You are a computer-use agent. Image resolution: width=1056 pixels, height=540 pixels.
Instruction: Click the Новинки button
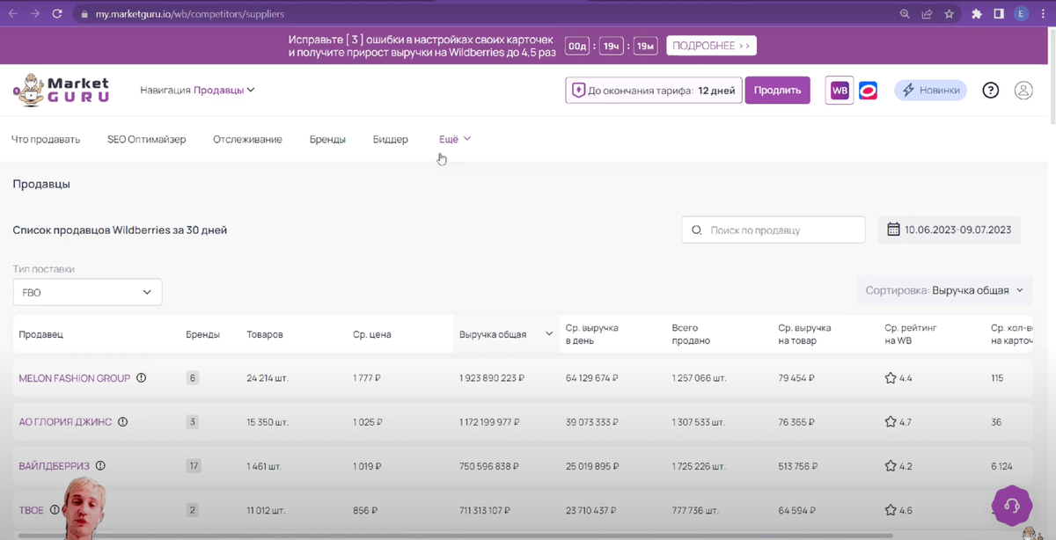(x=931, y=91)
